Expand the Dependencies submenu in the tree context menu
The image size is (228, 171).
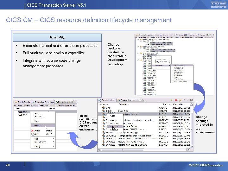point(169,61)
